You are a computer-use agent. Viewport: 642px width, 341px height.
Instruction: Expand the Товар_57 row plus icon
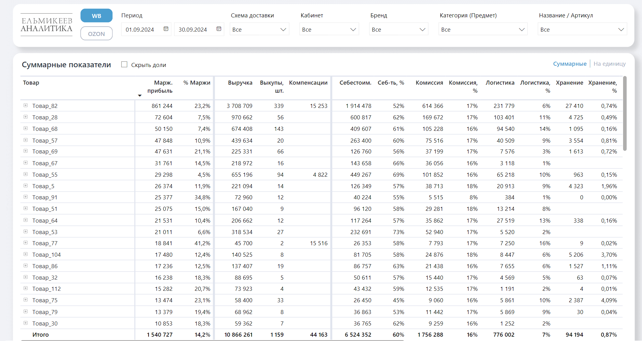click(x=26, y=140)
